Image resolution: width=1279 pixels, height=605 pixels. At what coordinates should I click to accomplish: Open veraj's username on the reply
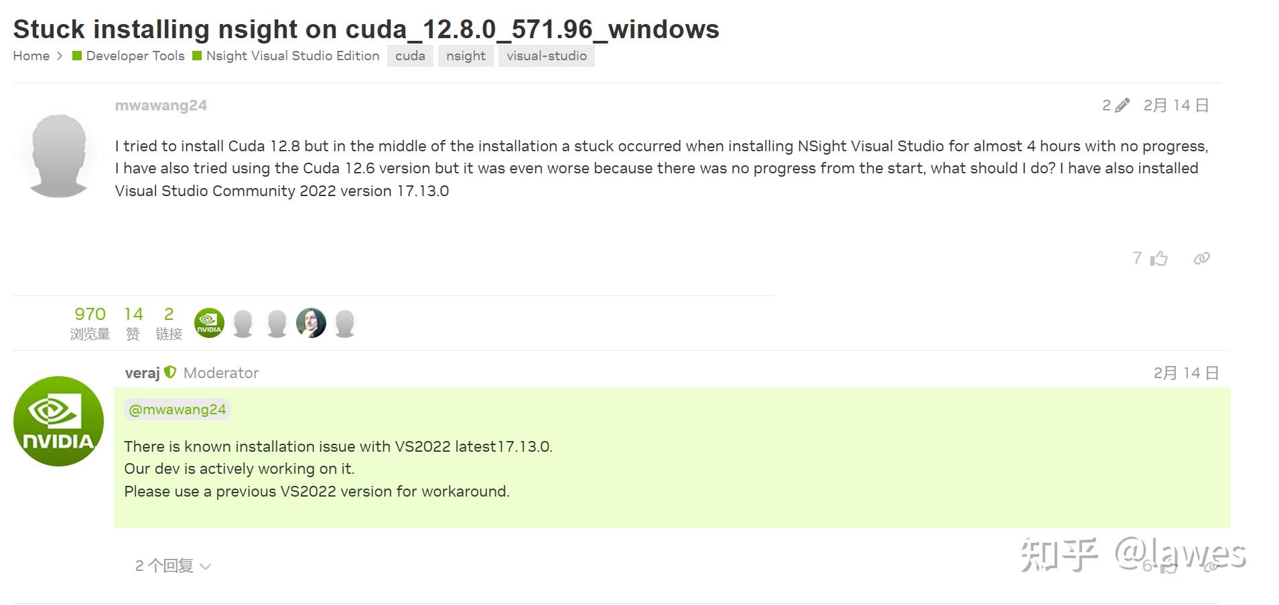[143, 373]
